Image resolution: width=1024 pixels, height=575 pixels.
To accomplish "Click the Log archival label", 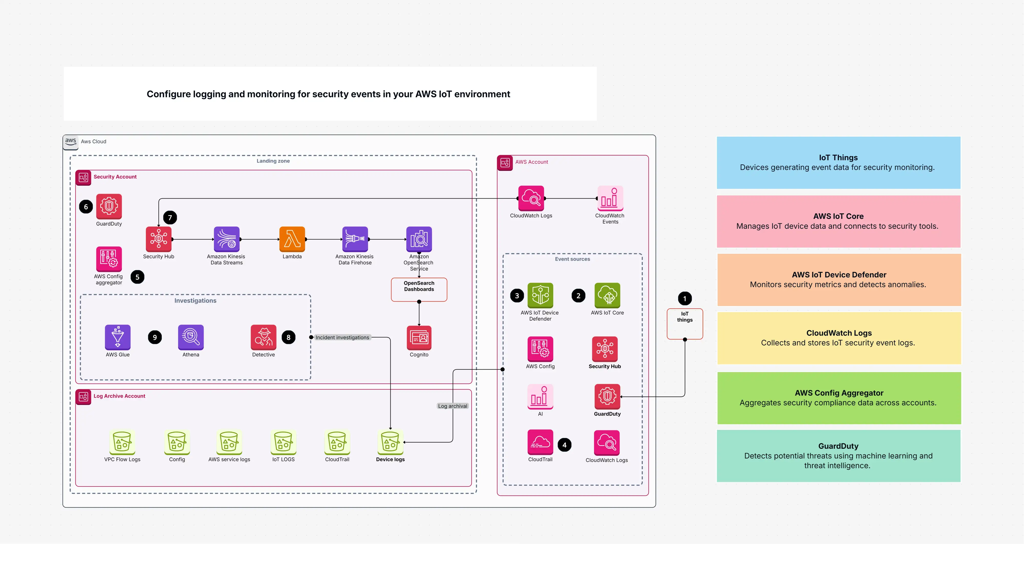I will click(452, 406).
